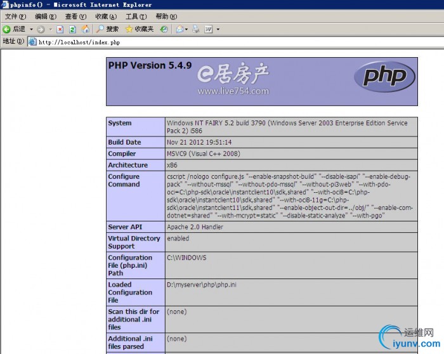The height and width of the screenshot is (354, 444).
Task: Open the 收藏(A) menu
Action: tap(106, 16)
